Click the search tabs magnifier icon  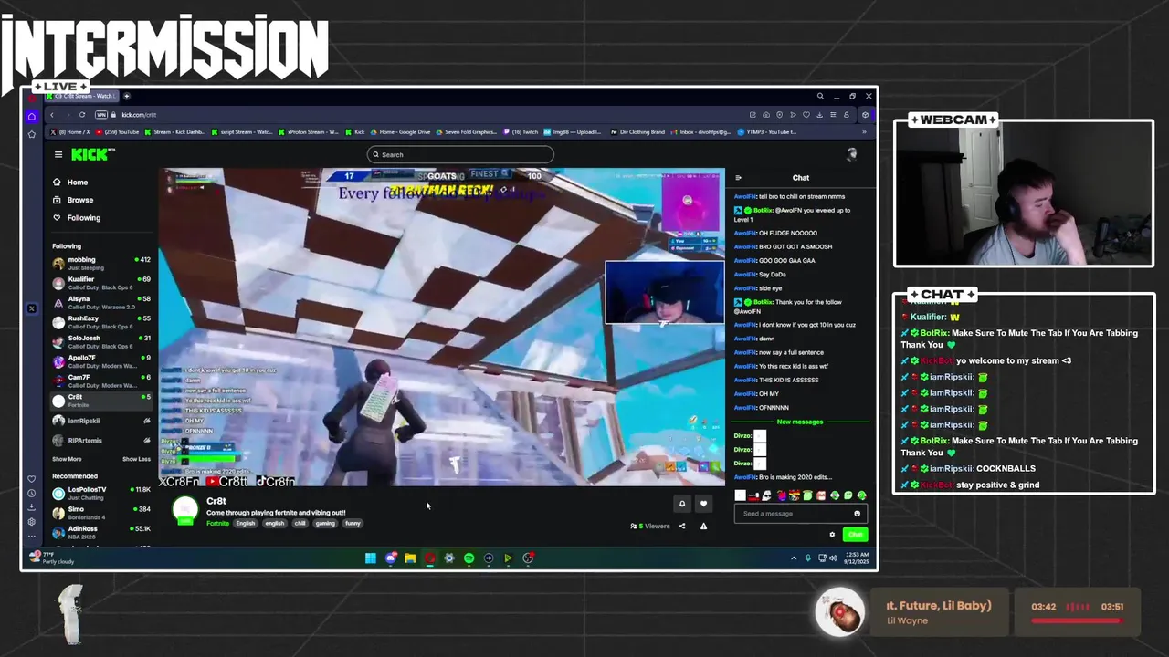point(820,96)
